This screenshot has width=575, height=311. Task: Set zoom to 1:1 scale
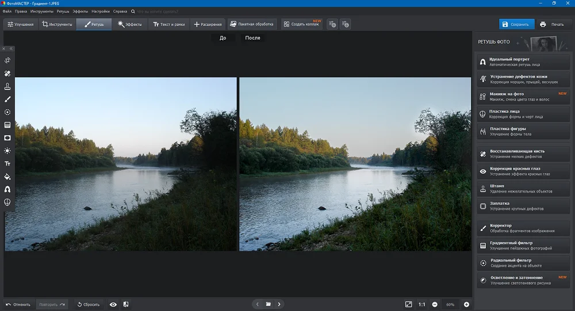pos(422,305)
